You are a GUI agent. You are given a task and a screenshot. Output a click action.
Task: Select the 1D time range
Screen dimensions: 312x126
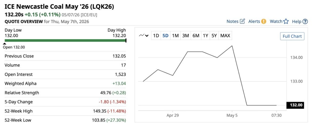coord(156,36)
